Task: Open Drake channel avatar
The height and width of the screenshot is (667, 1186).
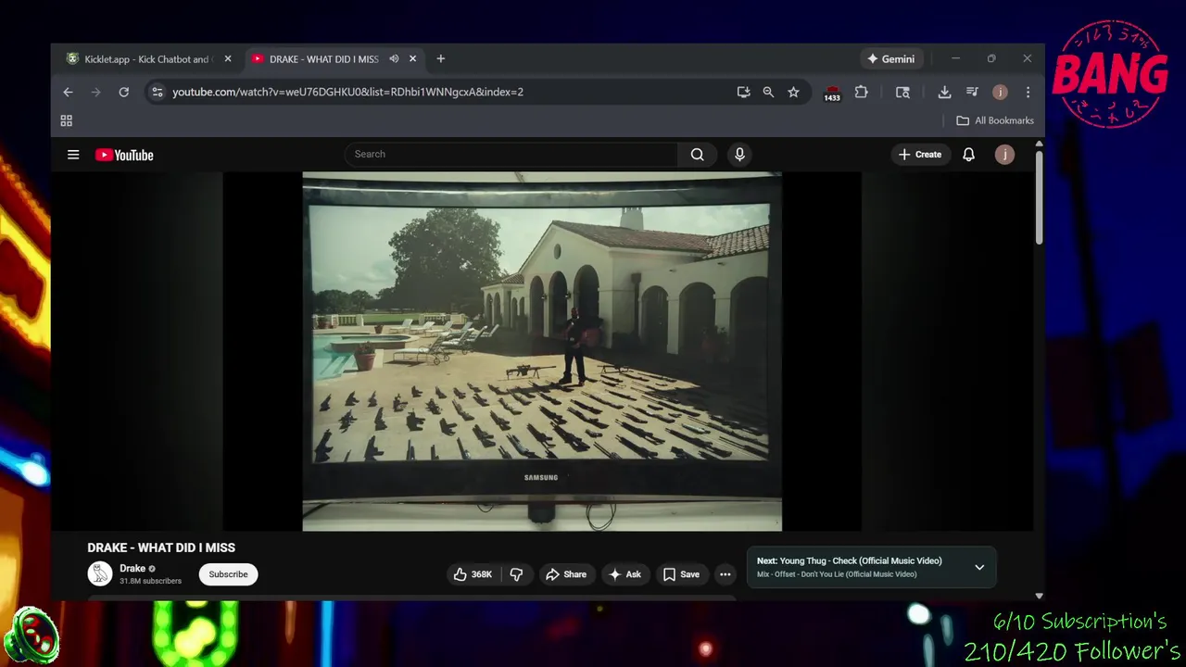Action: point(99,573)
